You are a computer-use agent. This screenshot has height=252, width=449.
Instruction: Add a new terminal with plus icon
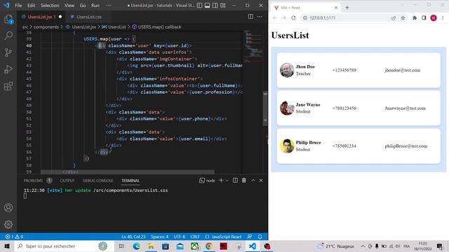click(221, 181)
